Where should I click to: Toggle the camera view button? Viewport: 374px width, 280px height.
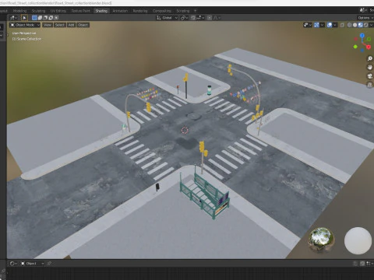click(369, 76)
